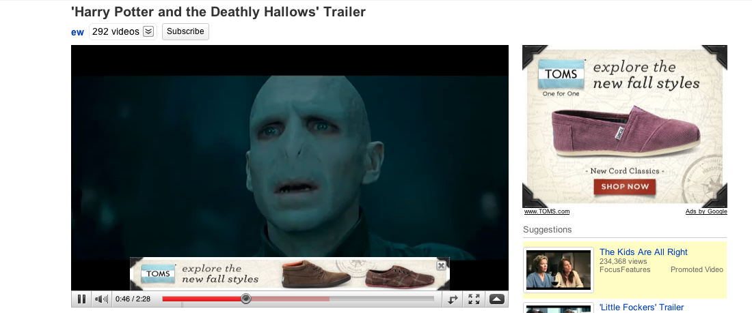
Task: Pause the video playback
Action: 81,299
